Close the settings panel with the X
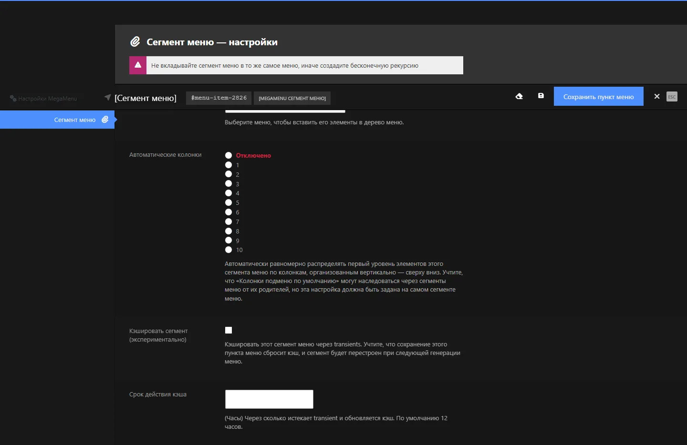 657,96
